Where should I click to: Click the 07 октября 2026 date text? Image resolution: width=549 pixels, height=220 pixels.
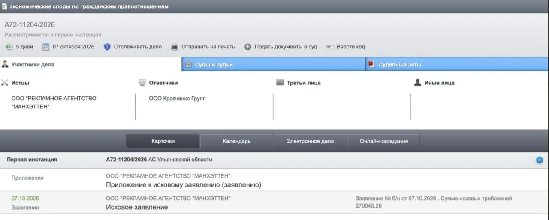[73, 47]
